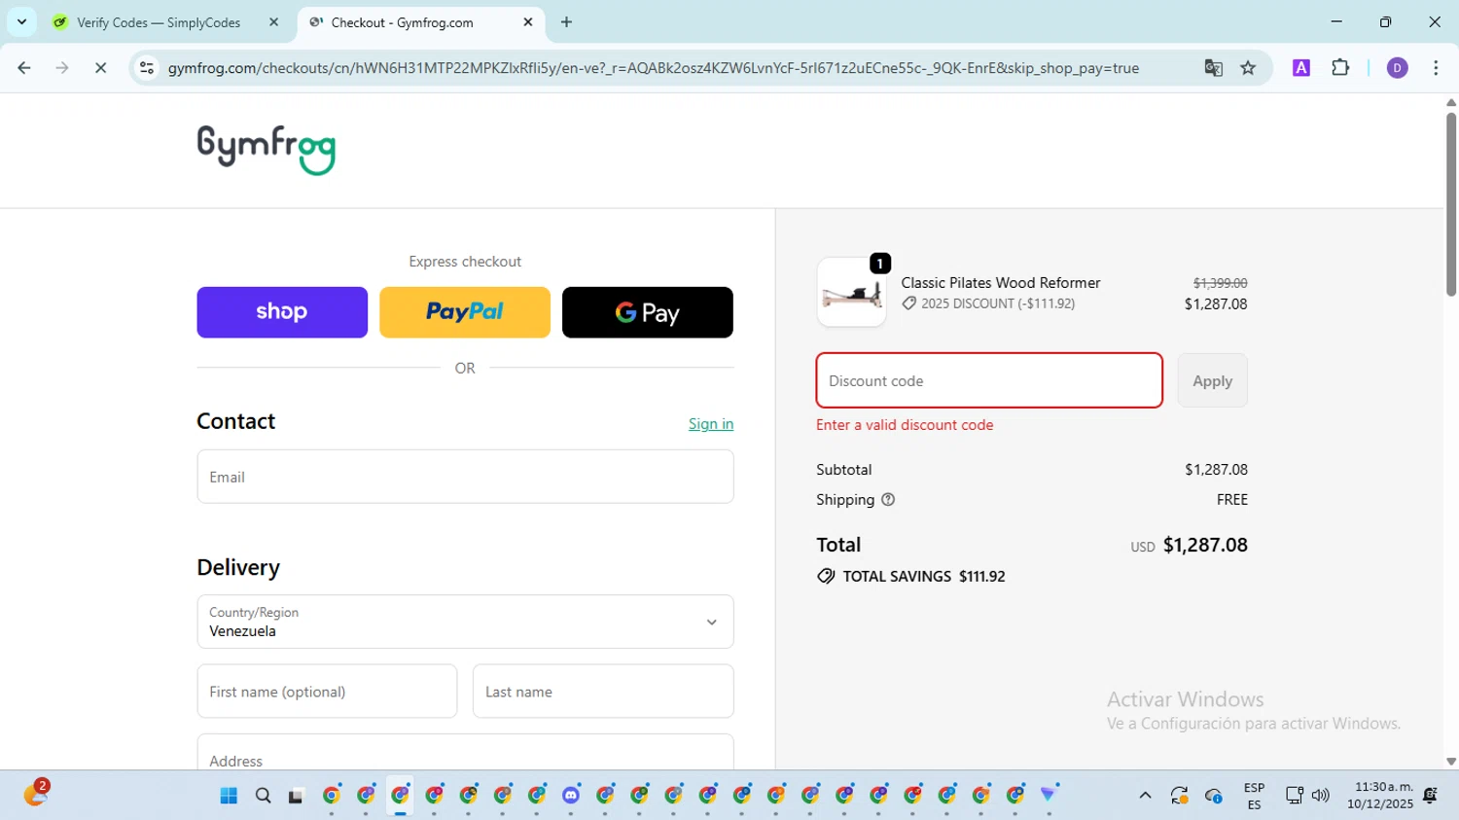The width and height of the screenshot is (1459, 820).
Task: Click the Gymfrog logo
Action: [267, 150]
